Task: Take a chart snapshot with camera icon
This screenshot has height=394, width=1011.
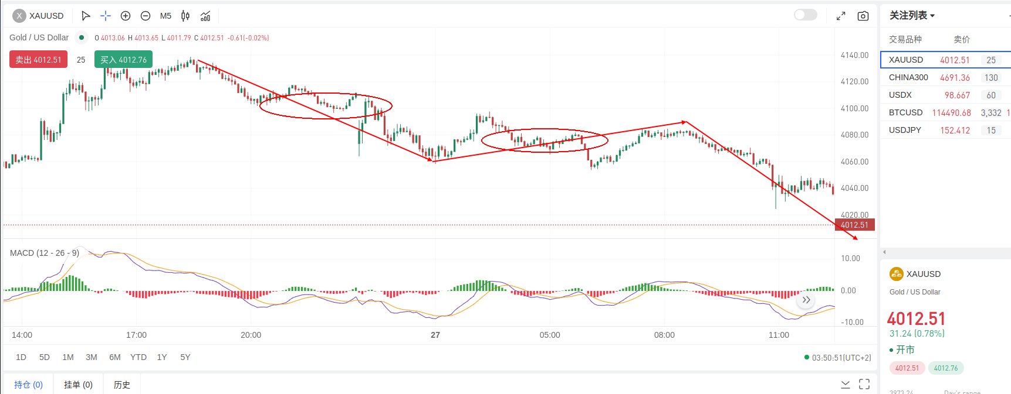Action: coord(863,16)
